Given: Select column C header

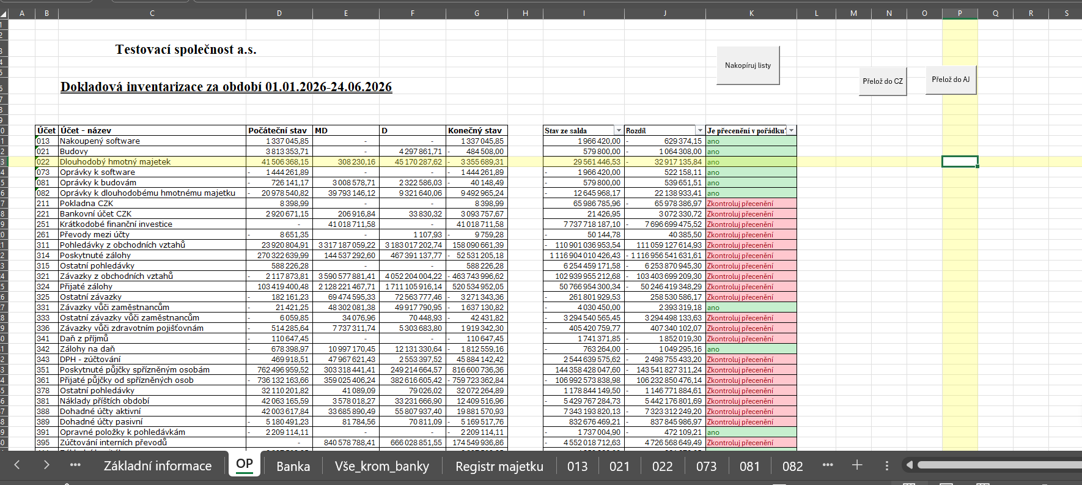Looking at the screenshot, I should point(152,13).
